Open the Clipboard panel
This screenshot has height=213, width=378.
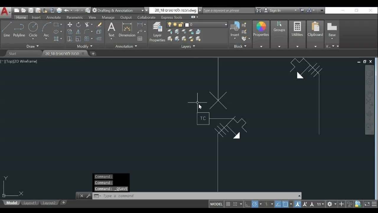[x=315, y=29]
